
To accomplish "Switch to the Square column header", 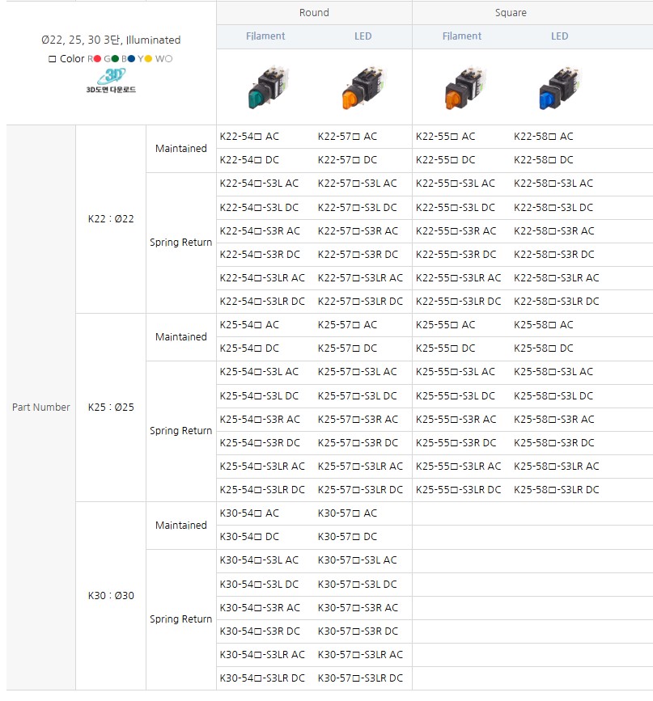I will tap(511, 13).
